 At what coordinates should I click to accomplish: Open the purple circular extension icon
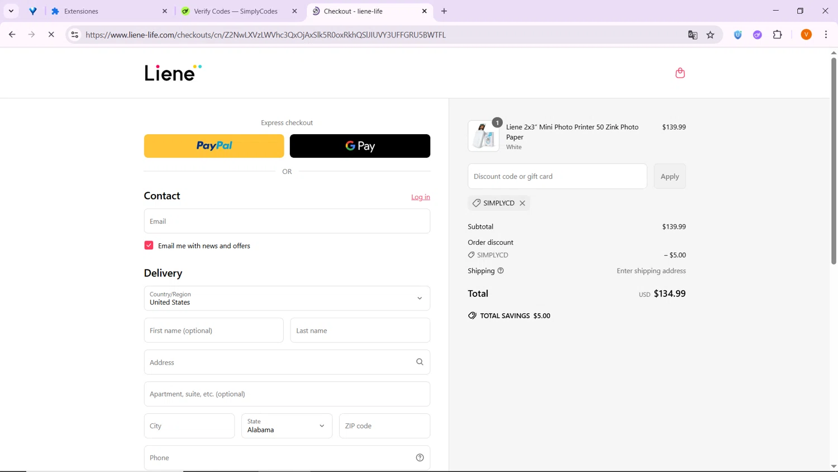[758, 35]
